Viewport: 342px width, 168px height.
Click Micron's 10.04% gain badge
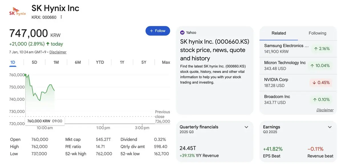[321, 65]
